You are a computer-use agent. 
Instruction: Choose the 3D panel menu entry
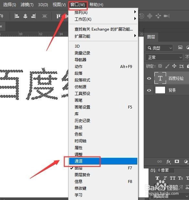coord(103,46)
